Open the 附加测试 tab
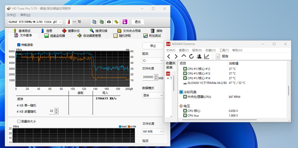The width and height of the screenshot is (298, 148). [152, 36]
